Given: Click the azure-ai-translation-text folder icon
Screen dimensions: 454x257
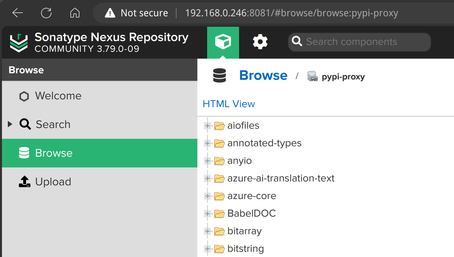Looking at the screenshot, I should (x=220, y=178).
